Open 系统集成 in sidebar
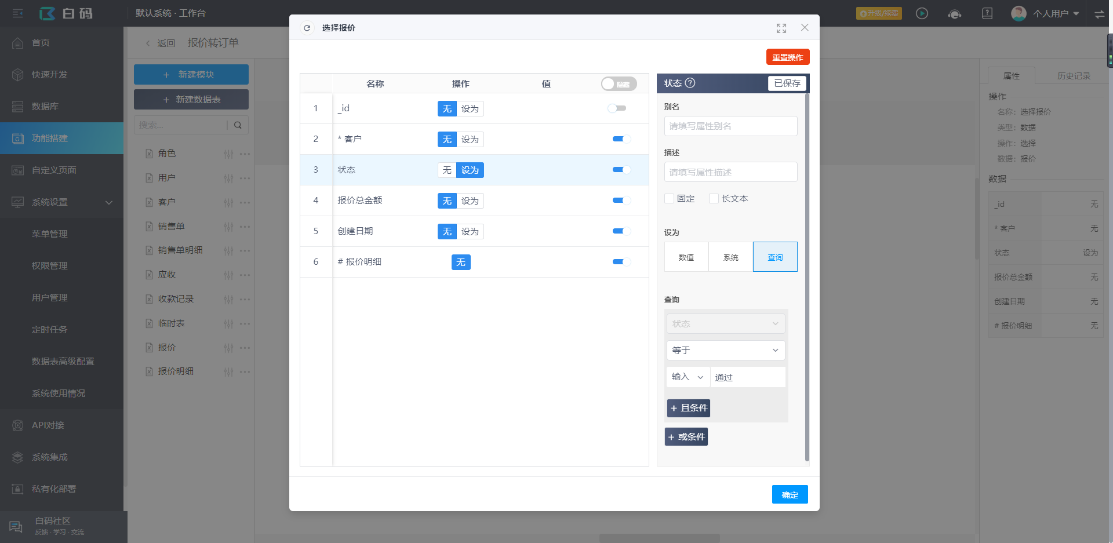The image size is (1113, 543). click(61, 457)
